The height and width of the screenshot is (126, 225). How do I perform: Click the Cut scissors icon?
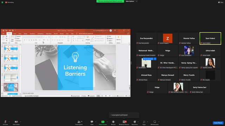(6, 36)
